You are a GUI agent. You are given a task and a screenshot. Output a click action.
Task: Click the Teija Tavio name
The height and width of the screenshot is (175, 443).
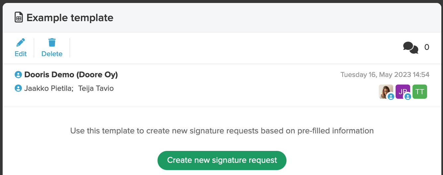pyautogui.click(x=96, y=88)
